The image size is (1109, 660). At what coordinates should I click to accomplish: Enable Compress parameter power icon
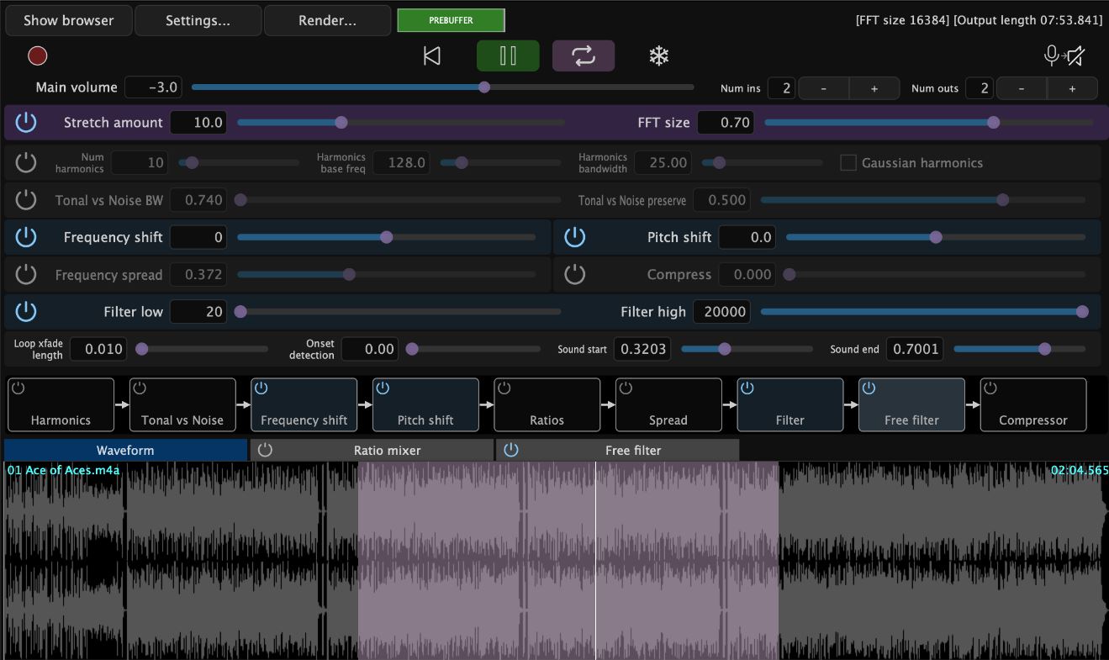point(574,274)
